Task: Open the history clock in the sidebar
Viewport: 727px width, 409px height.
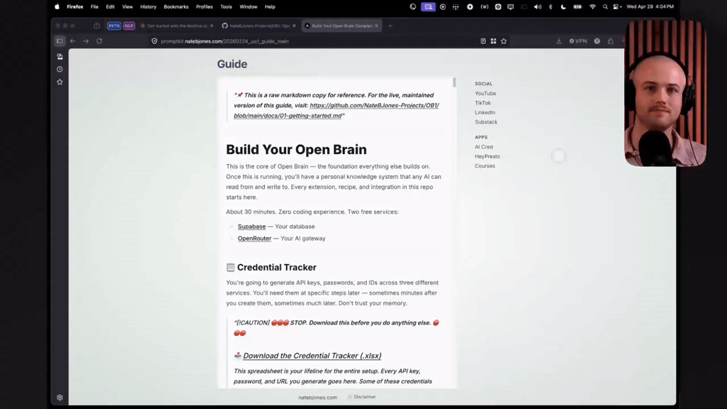Action: click(x=60, y=69)
